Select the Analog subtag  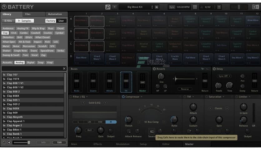[x=19, y=62]
